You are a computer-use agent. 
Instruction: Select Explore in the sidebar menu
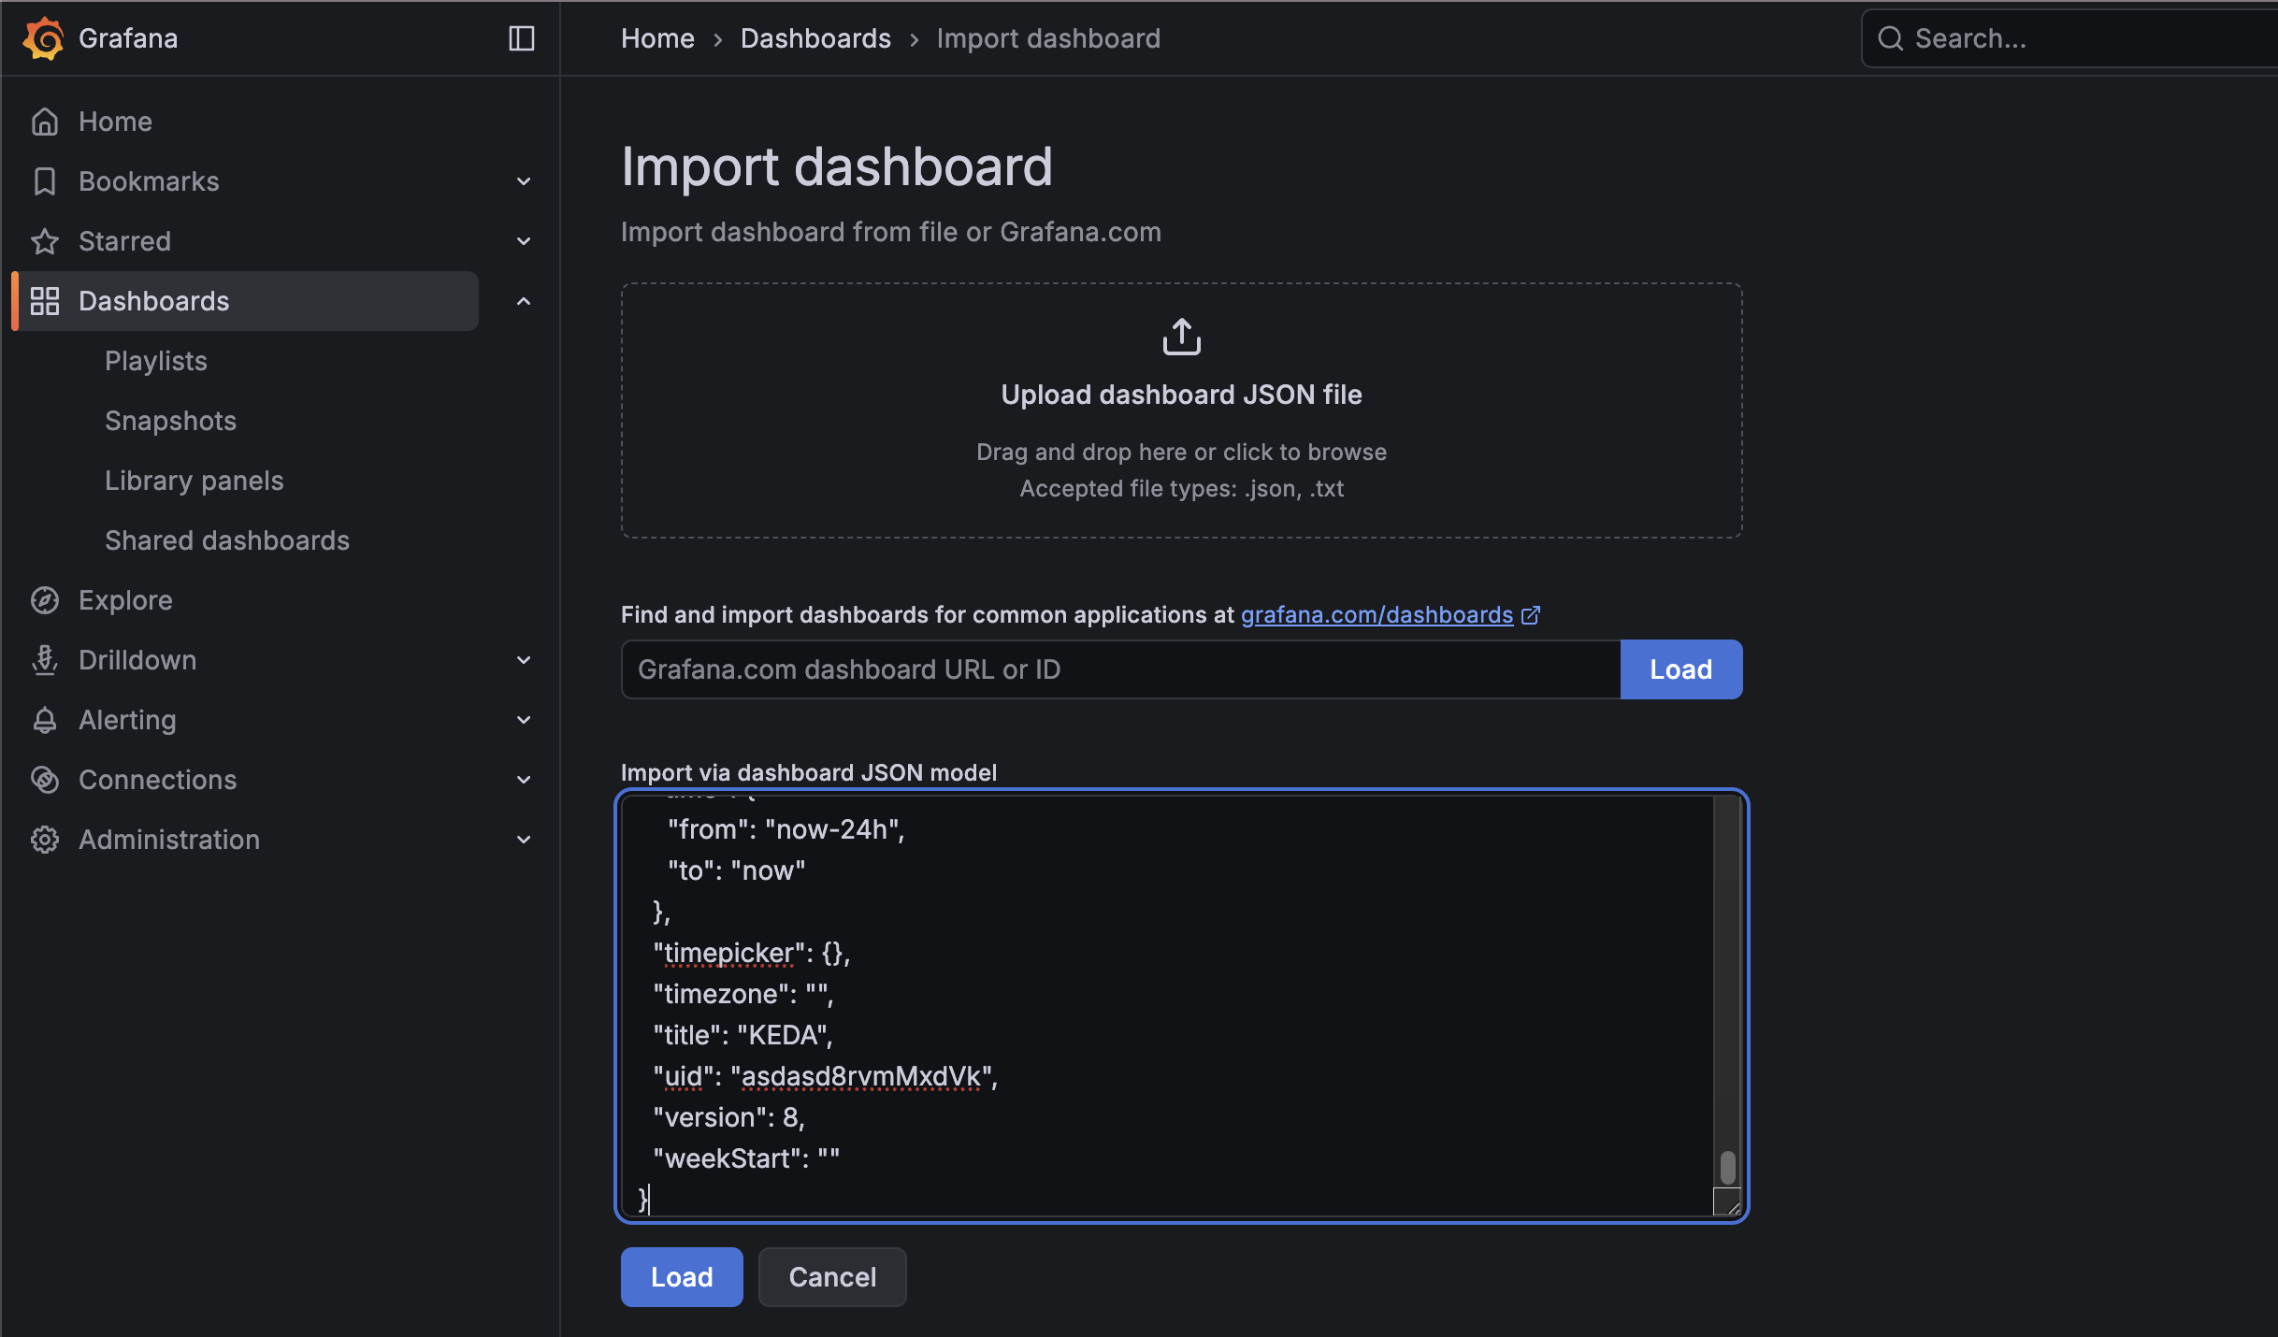click(125, 600)
